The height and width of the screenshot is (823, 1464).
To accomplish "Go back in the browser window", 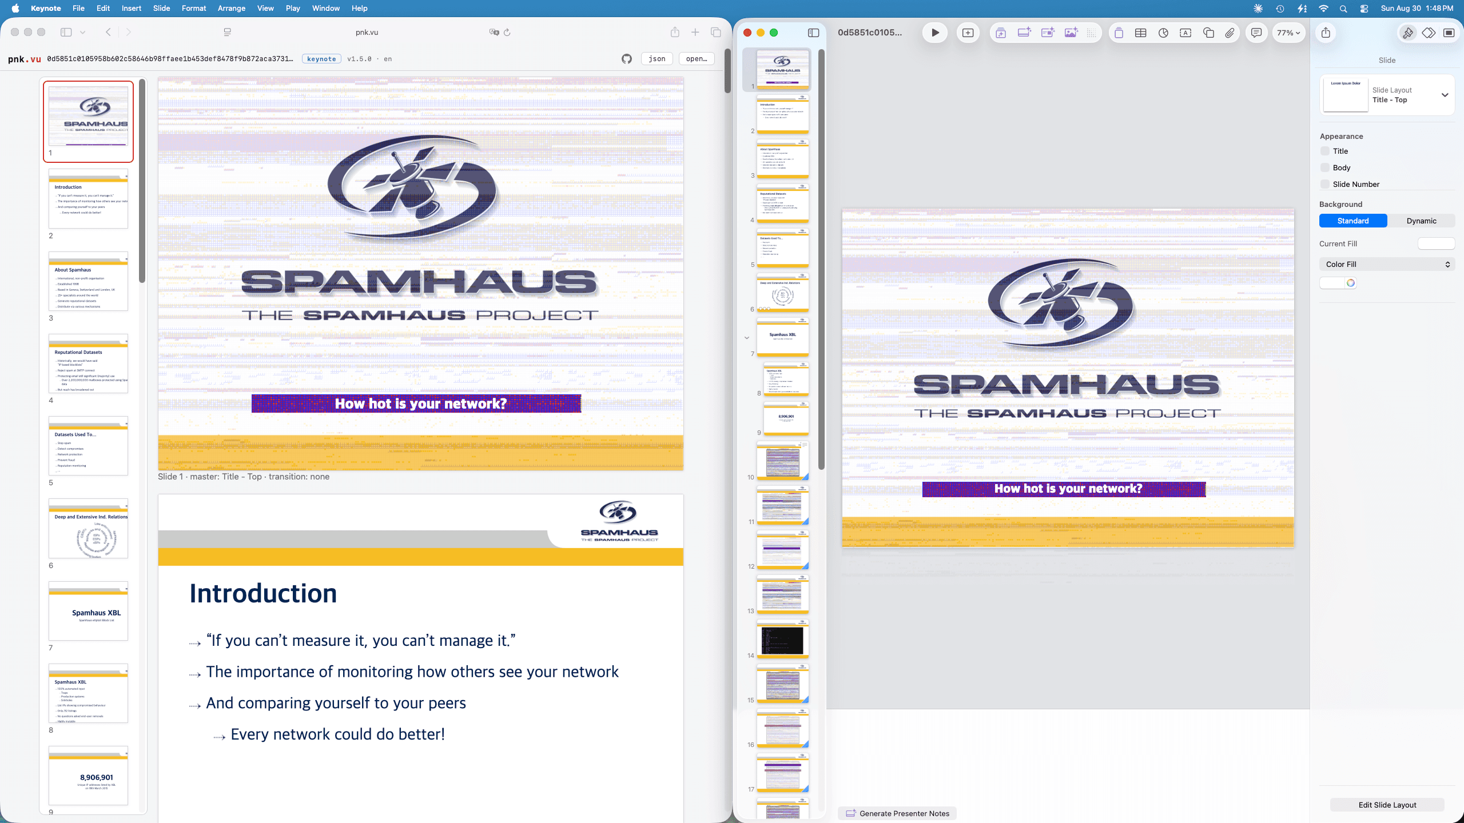I will pos(108,32).
